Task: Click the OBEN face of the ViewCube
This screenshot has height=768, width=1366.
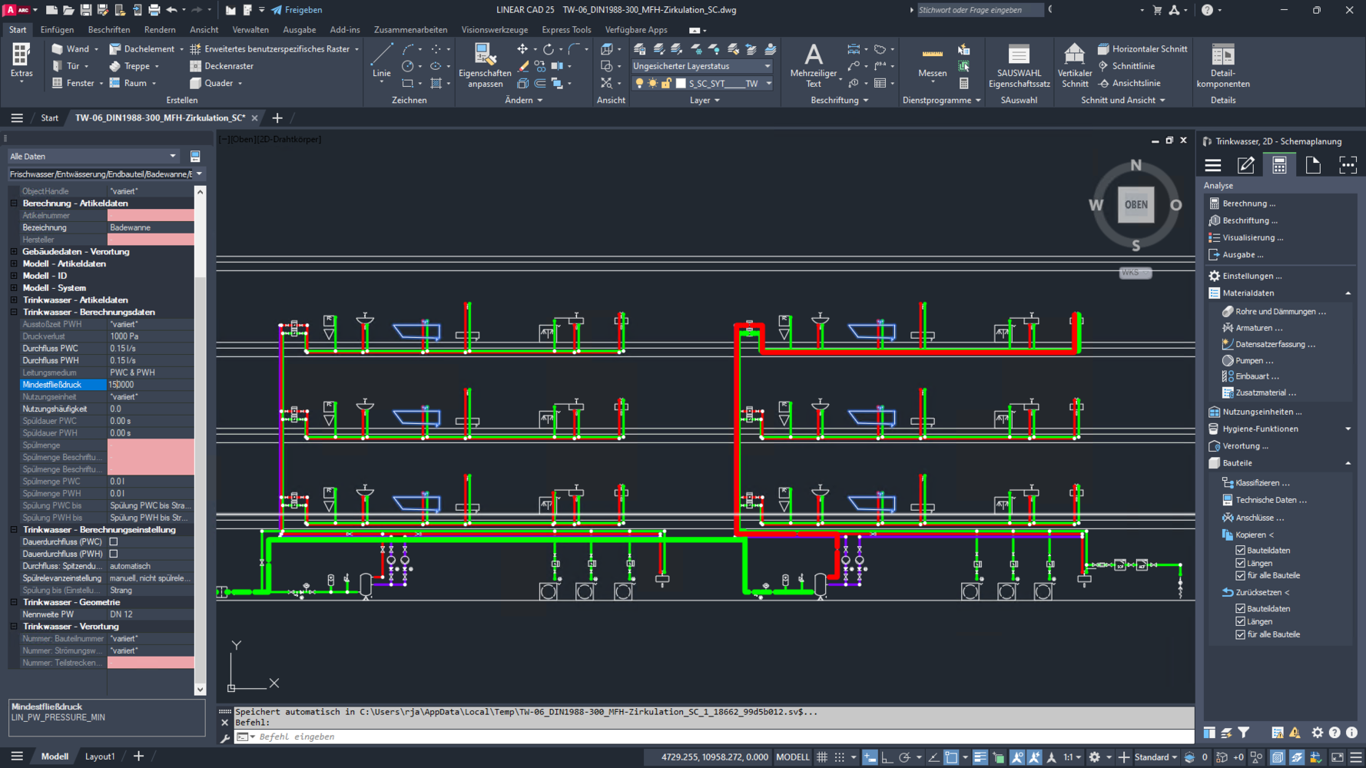Action: (x=1136, y=205)
